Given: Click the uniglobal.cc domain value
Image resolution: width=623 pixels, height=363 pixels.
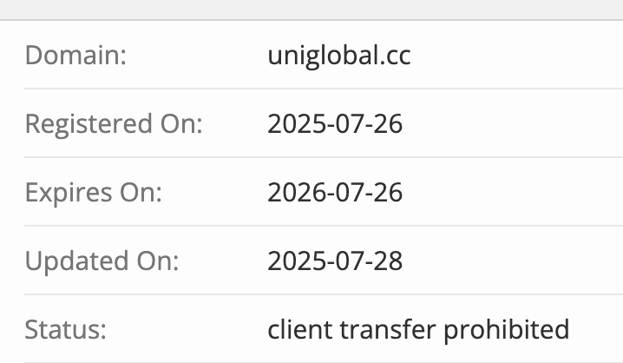Looking at the screenshot, I should point(339,56).
